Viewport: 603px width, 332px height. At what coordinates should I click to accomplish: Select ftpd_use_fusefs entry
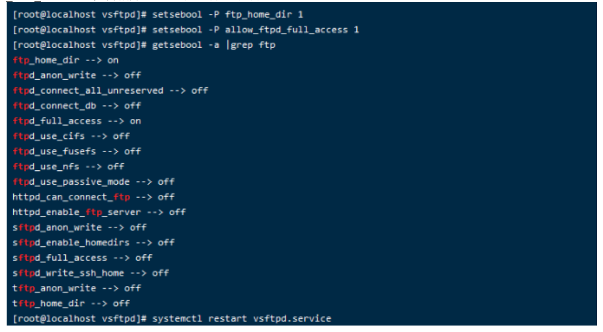76,152
